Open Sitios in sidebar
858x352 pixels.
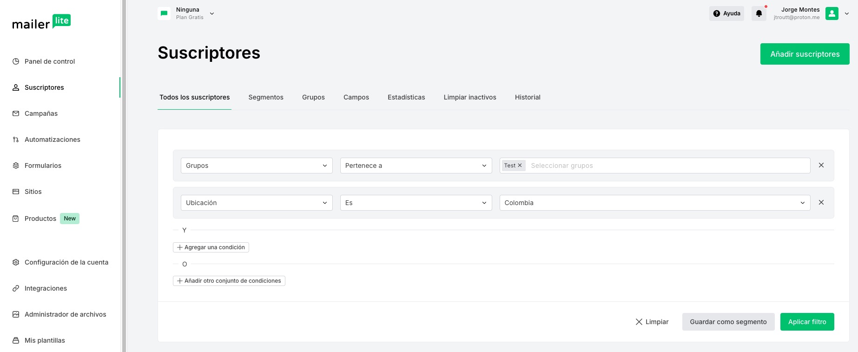point(33,192)
